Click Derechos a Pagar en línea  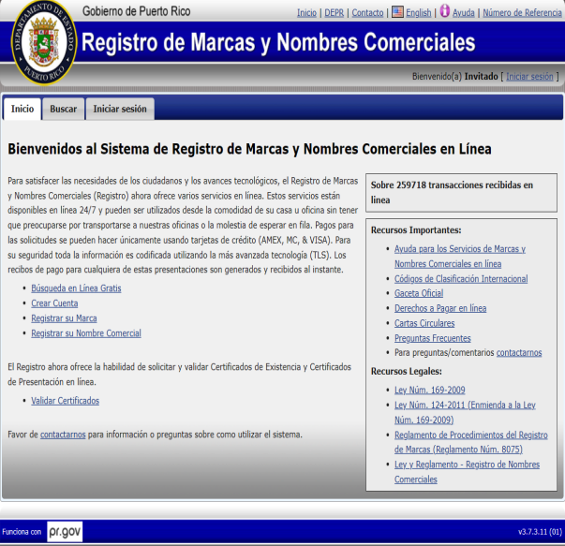coord(440,308)
